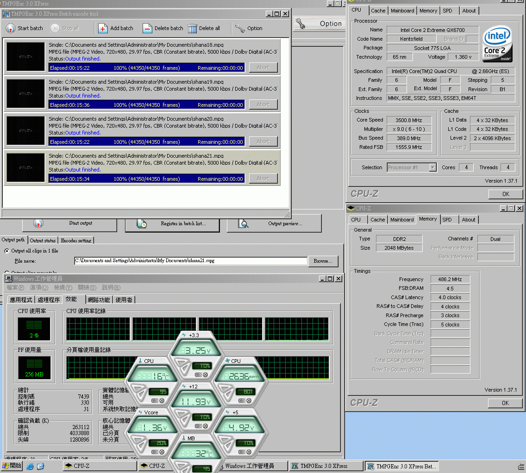This screenshot has height=473, width=526.
Task: Select Output all clips in 1 file
Action: coord(6,251)
